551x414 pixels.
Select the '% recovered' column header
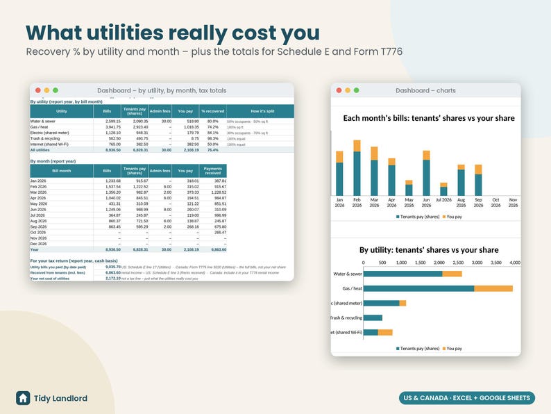[x=212, y=111]
